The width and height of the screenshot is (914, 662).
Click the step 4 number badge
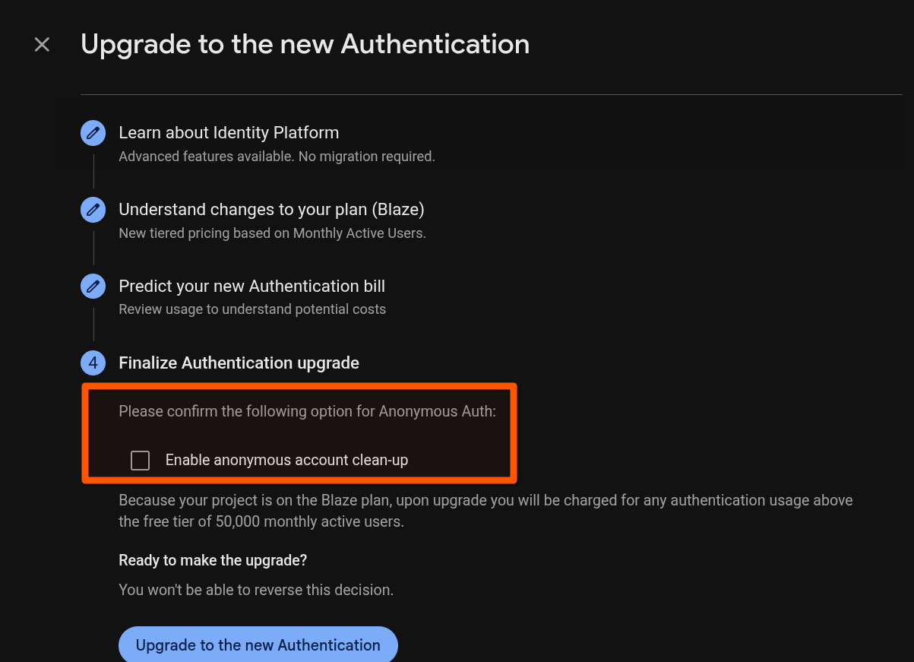pos(93,363)
